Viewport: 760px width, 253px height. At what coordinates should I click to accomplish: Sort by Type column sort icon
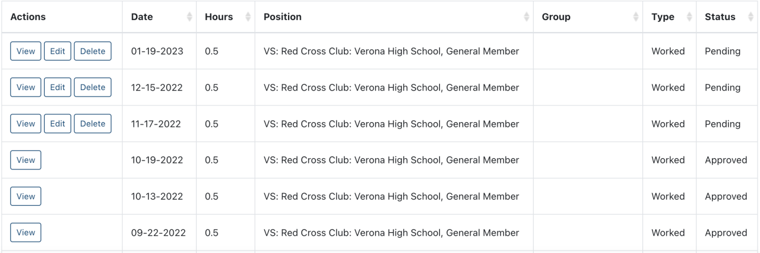click(x=689, y=17)
